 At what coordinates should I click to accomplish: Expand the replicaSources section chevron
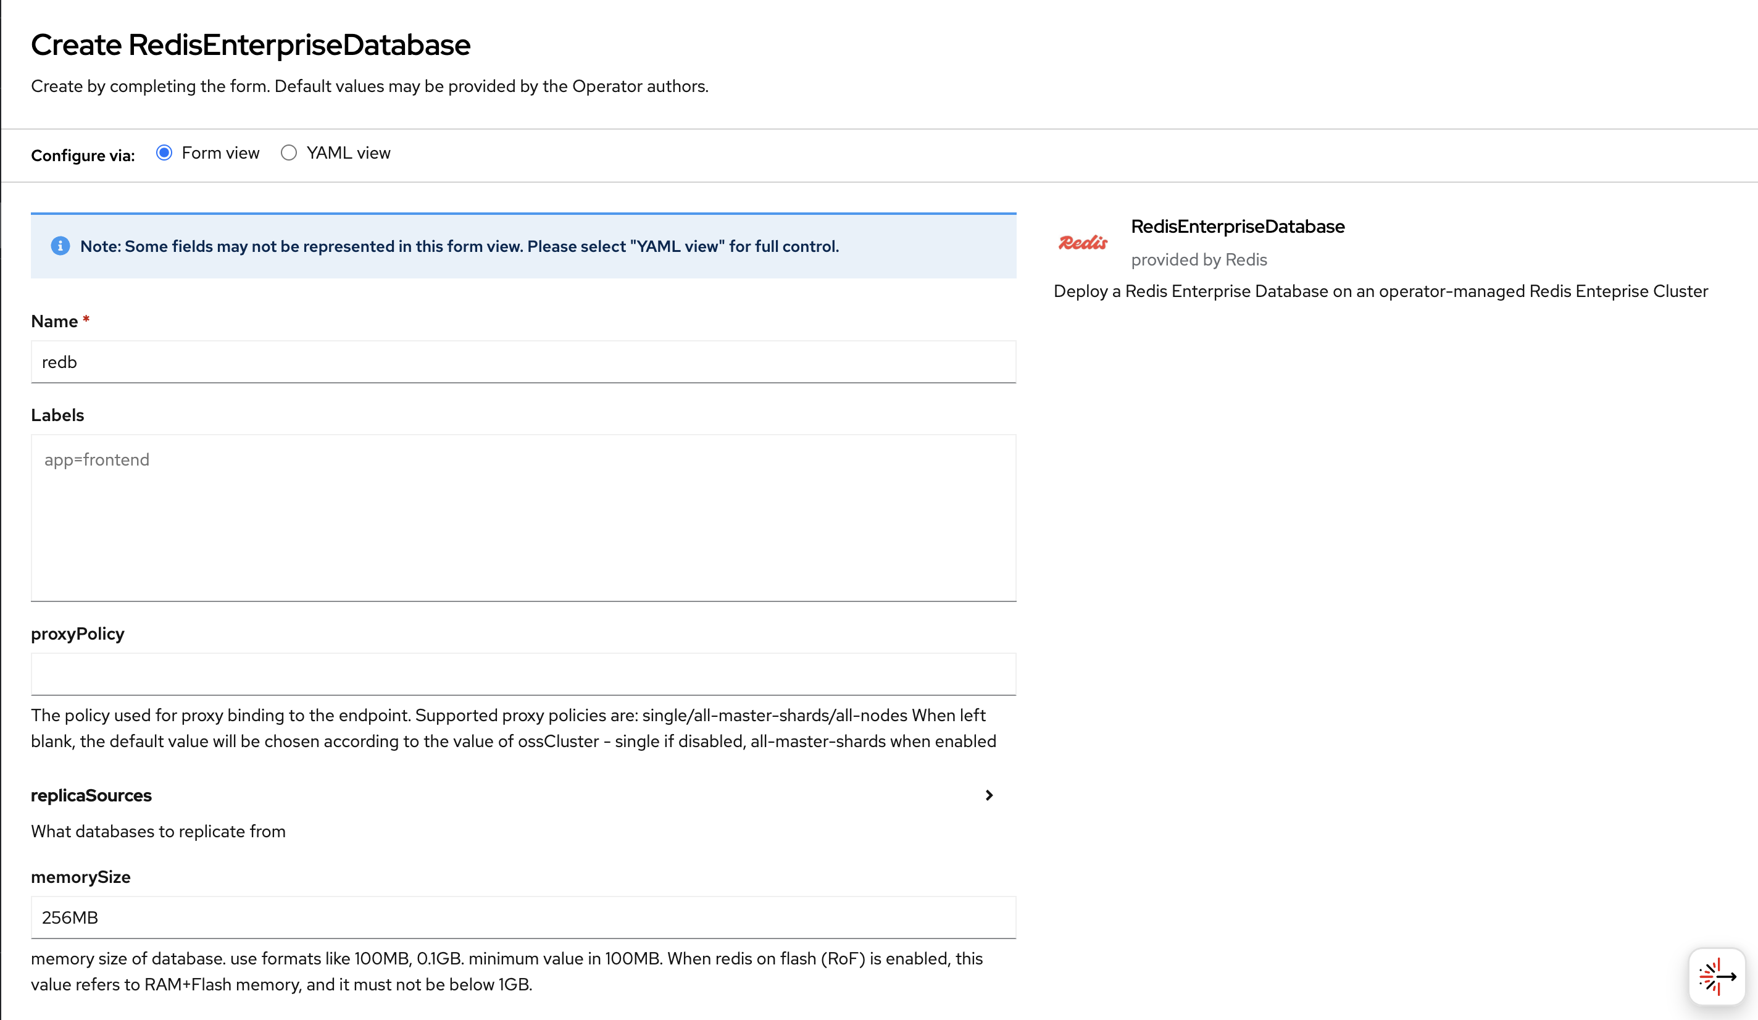(988, 795)
